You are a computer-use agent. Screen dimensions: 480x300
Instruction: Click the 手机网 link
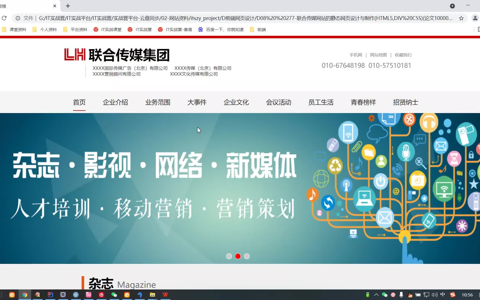click(356, 55)
